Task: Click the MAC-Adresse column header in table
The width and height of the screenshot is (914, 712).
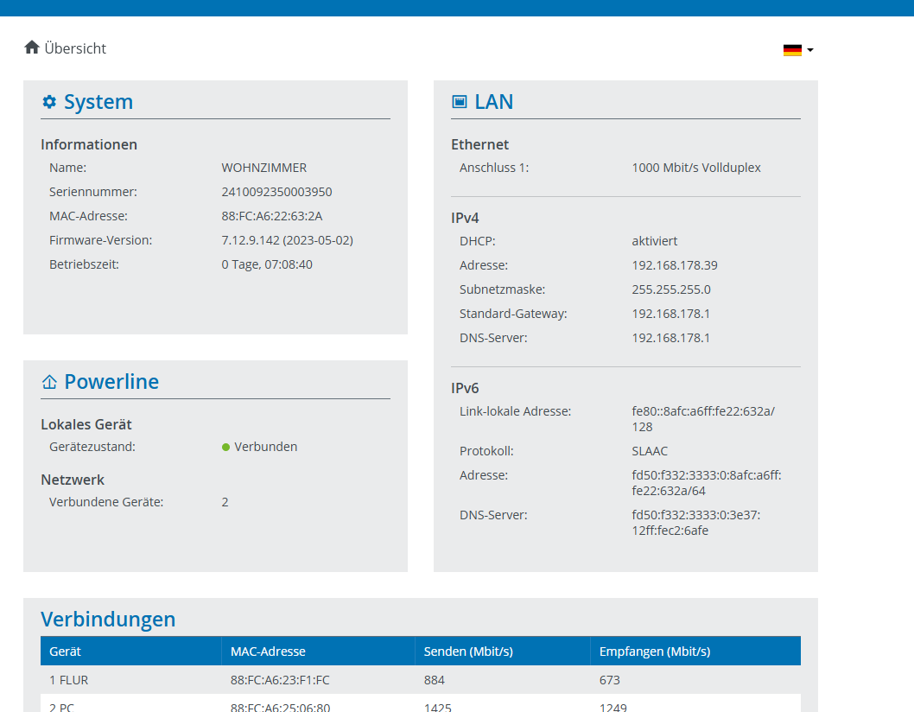Action: point(268,652)
